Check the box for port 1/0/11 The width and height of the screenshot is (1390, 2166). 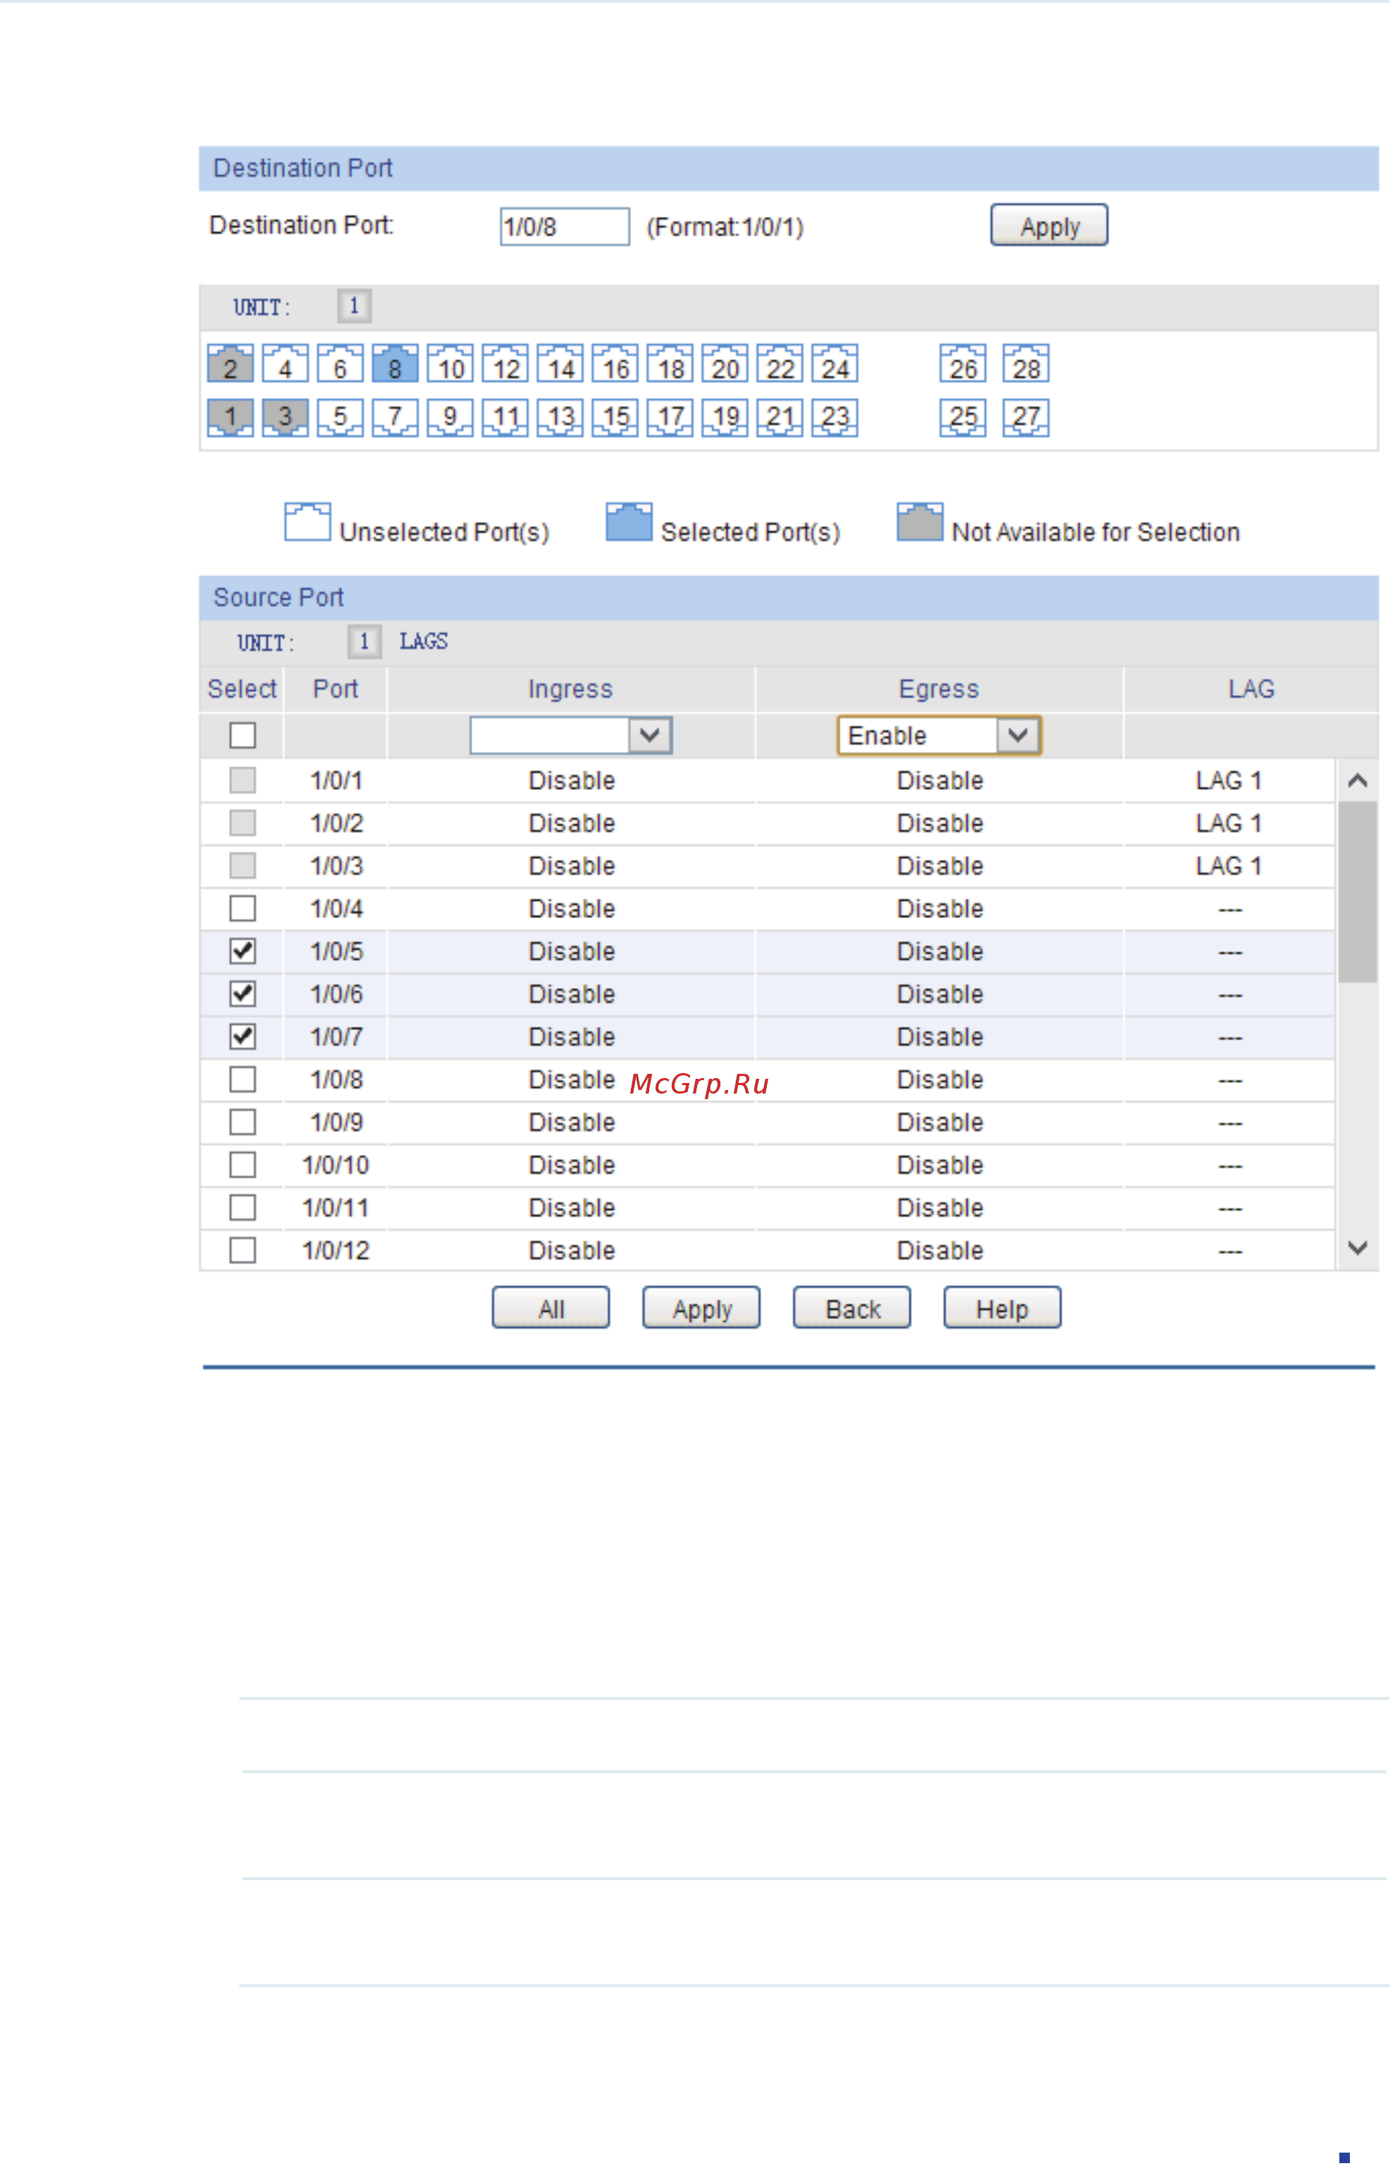(x=243, y=1208)
